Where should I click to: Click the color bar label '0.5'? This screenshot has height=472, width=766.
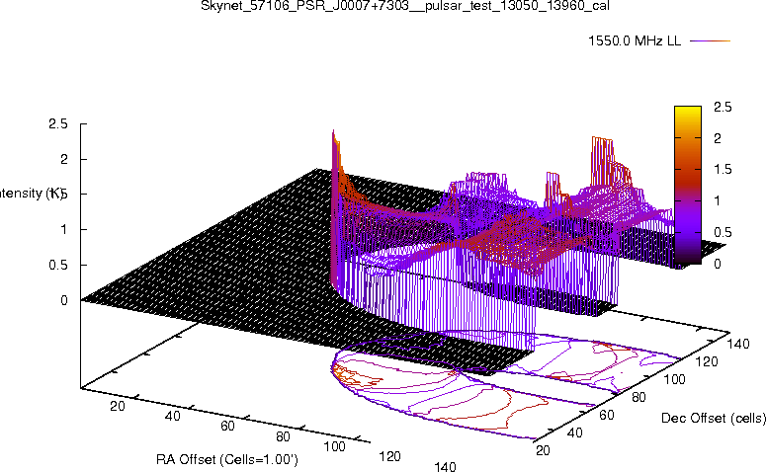tap(723, 232)
